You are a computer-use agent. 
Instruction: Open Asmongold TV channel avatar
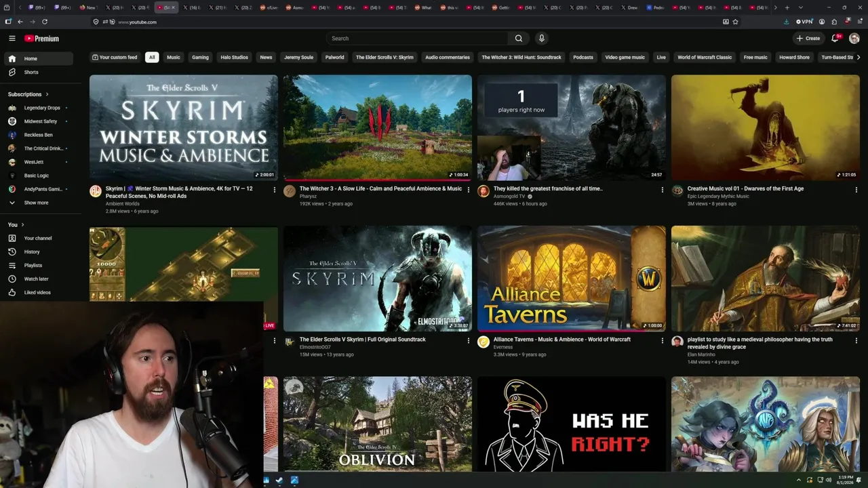[x=484, y=191]
